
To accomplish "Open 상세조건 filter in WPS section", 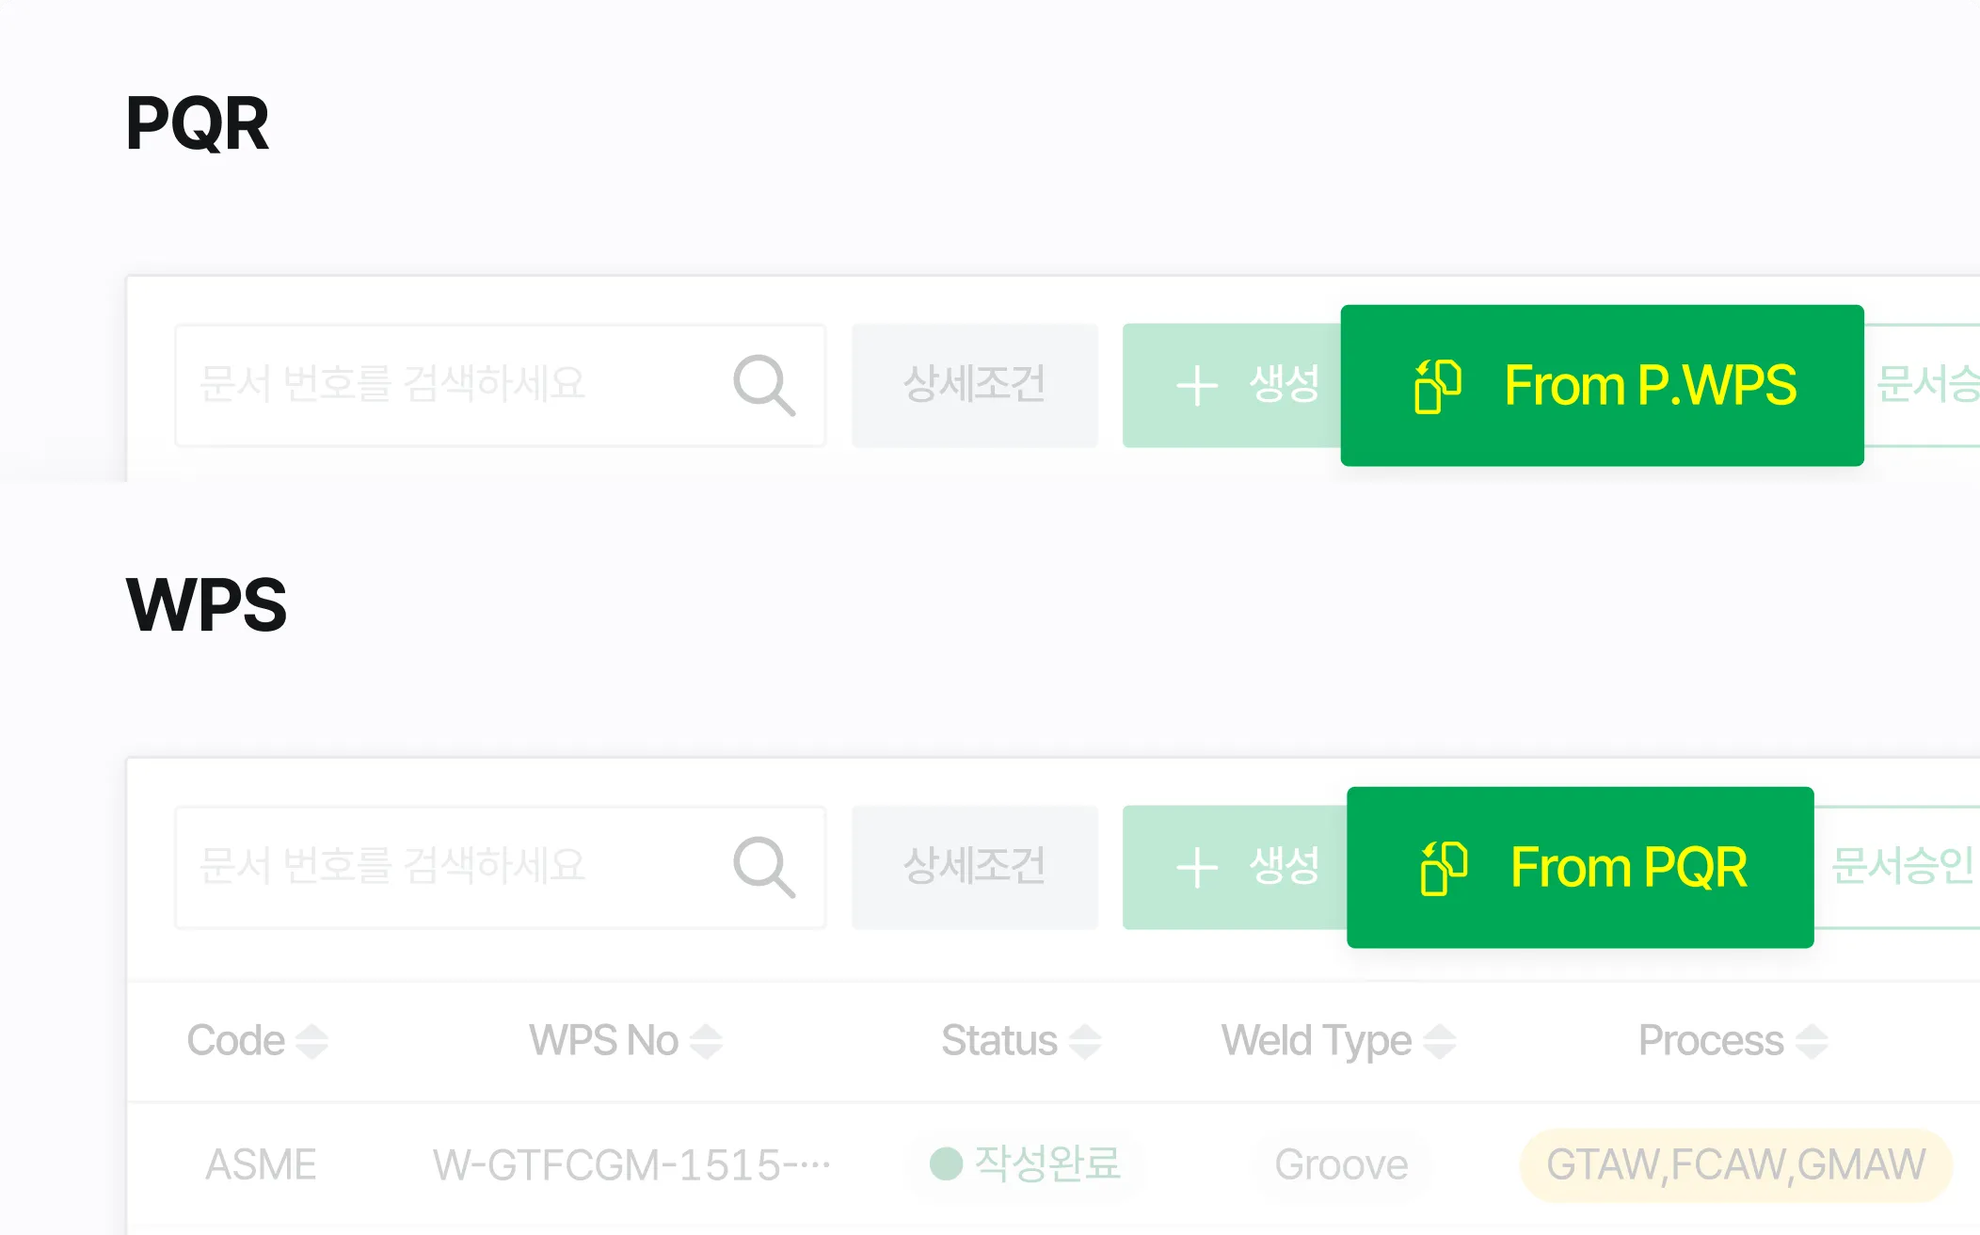I will 974,867.
